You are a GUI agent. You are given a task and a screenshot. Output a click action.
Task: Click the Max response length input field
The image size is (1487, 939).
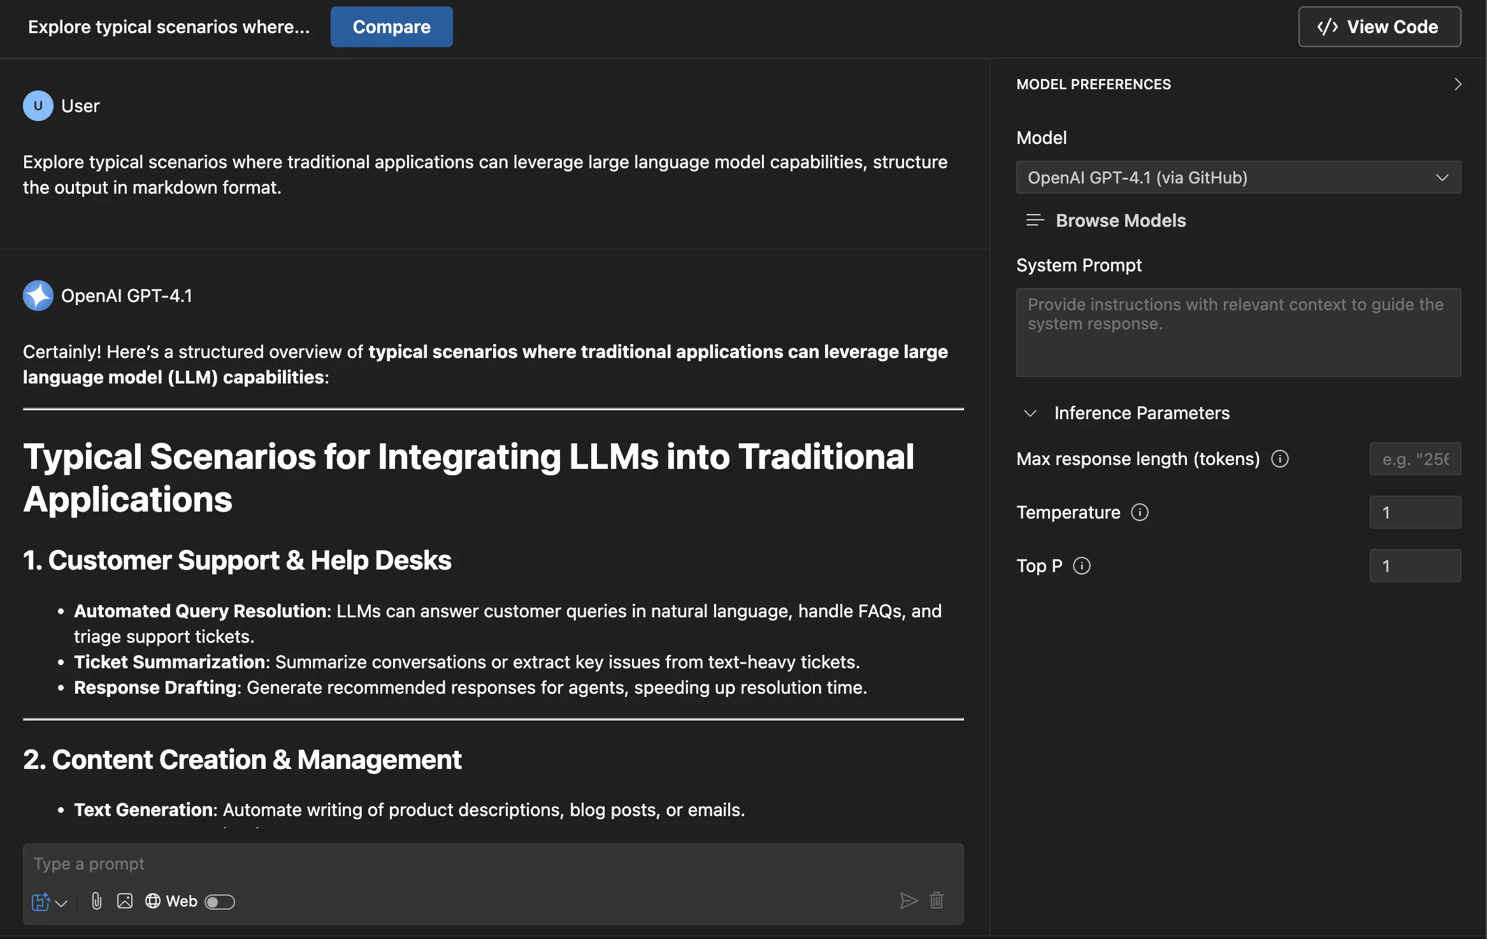click(1416, 459)
